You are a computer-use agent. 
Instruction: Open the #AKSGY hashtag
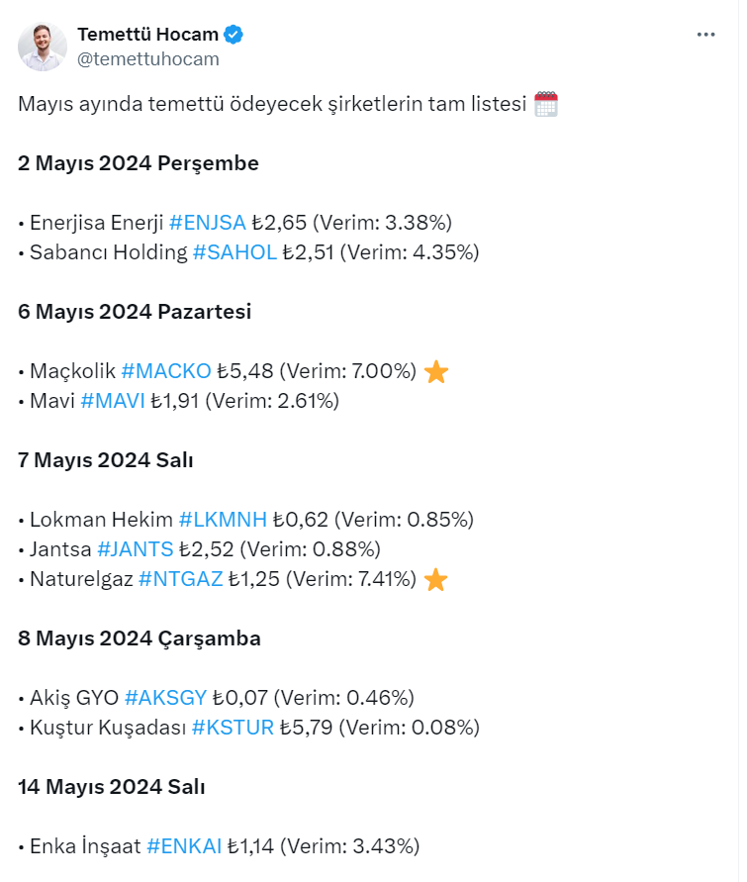(x=166, y=698)
